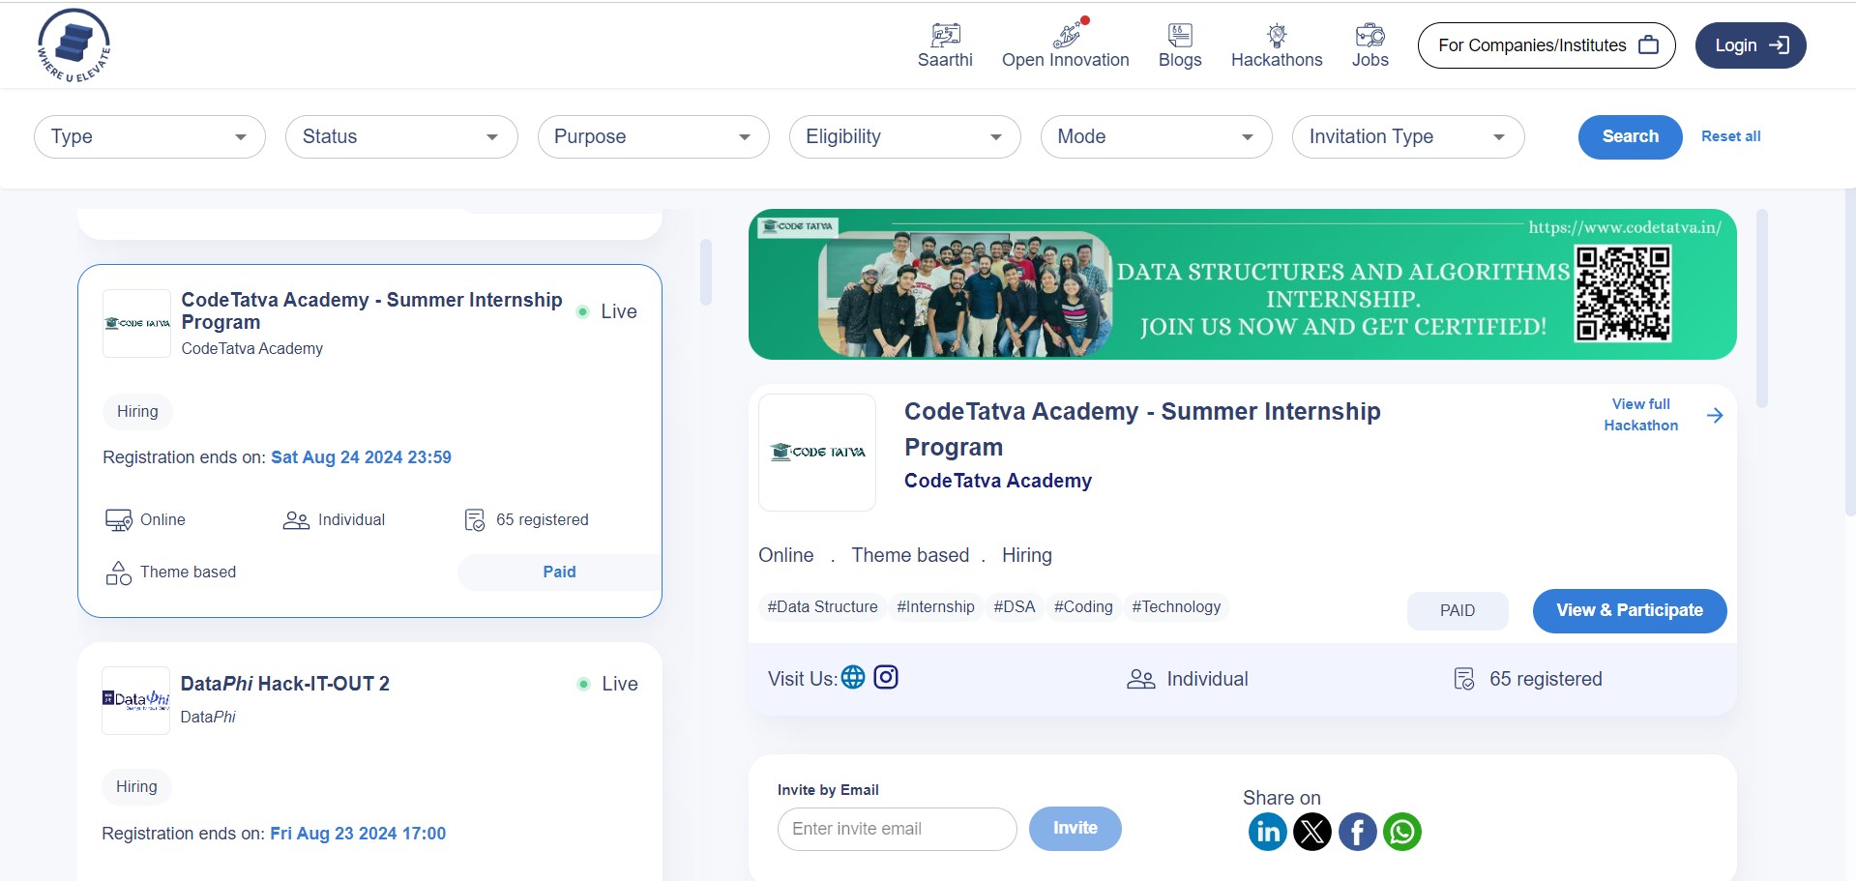Share on X (Twitter)
Screen dimensions: 1856x881
click(x=1311, y=832)
